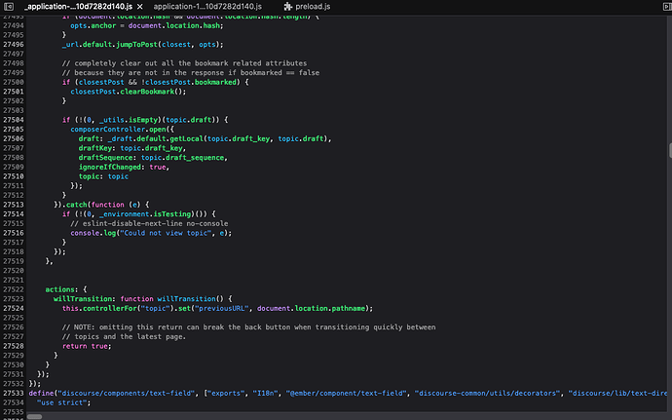Click the vertical scrollbar thumb
The height and width of the screenshot is (420, 672).
(670, 151)
